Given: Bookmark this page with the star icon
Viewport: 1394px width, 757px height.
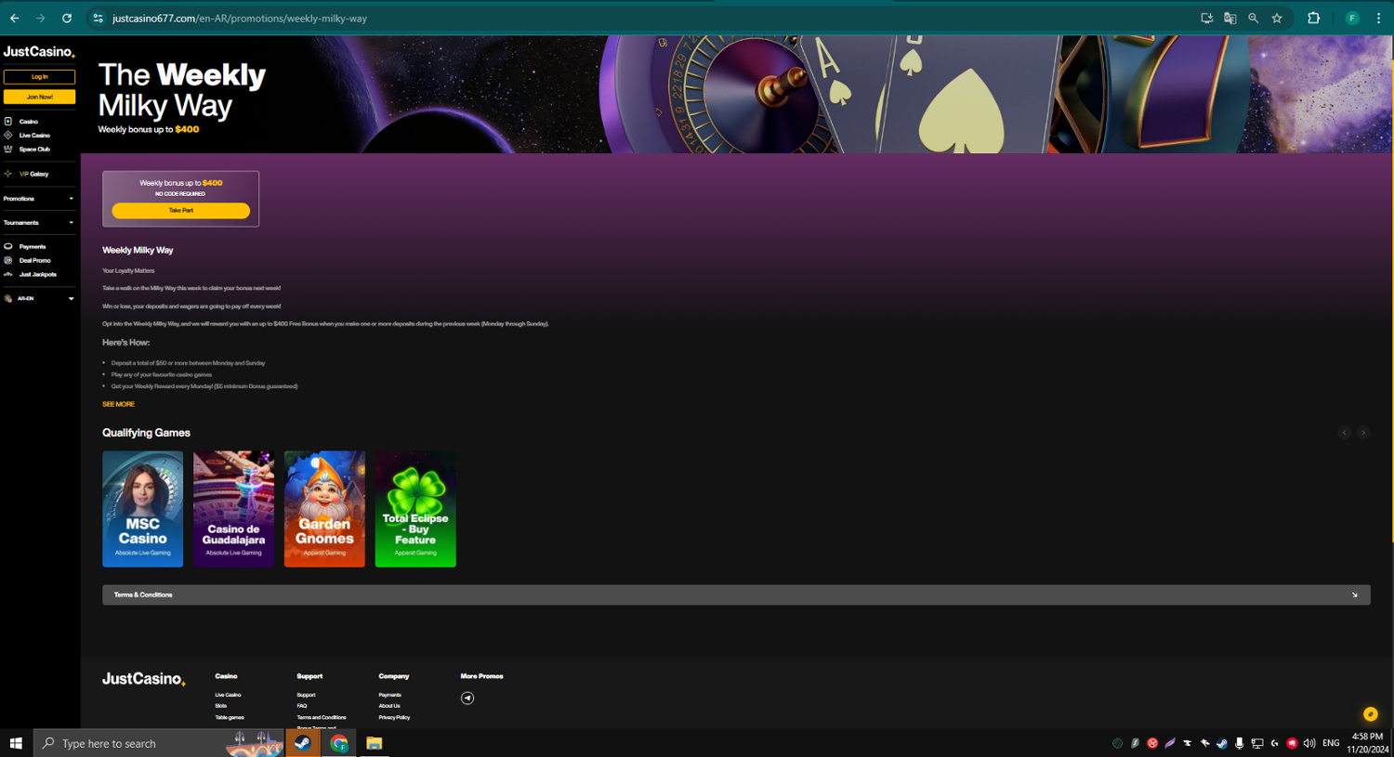Looking at the screenshot, I should [1277, 18].
